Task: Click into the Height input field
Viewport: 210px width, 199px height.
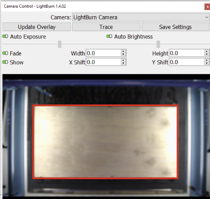Action: 187,53
